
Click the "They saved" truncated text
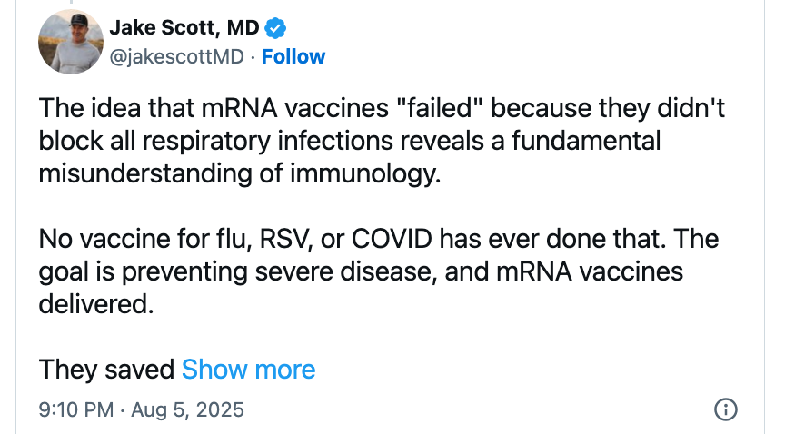tap(106, 370)
